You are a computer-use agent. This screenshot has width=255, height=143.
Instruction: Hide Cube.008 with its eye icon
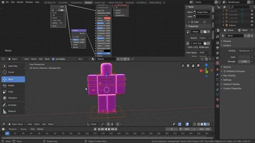pos(252,14)
